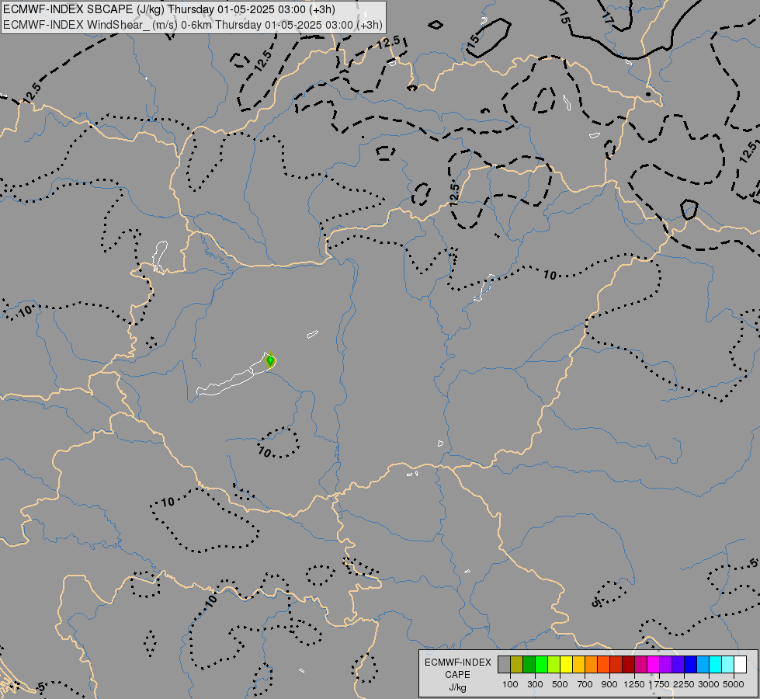Click the legend label 900

coord(609,684)
